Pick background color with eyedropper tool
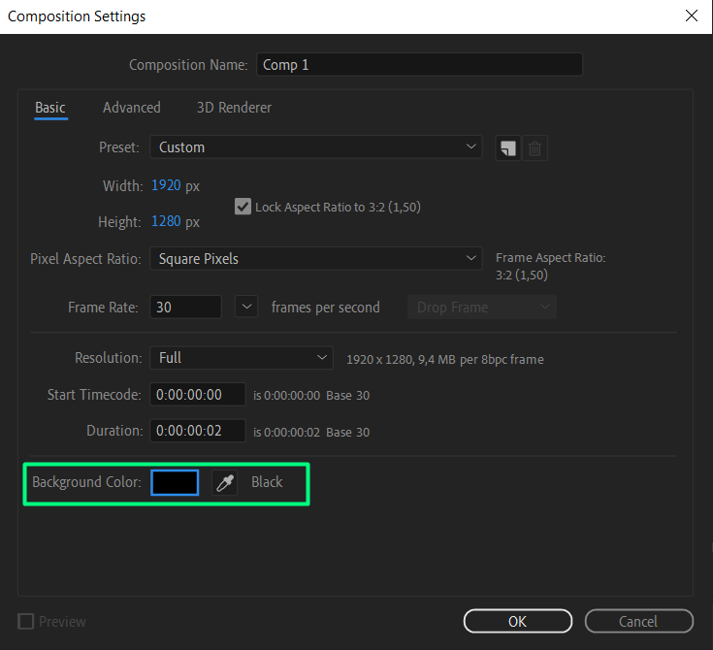The height and width of the screenshot is (650, 713). [225, 482]
